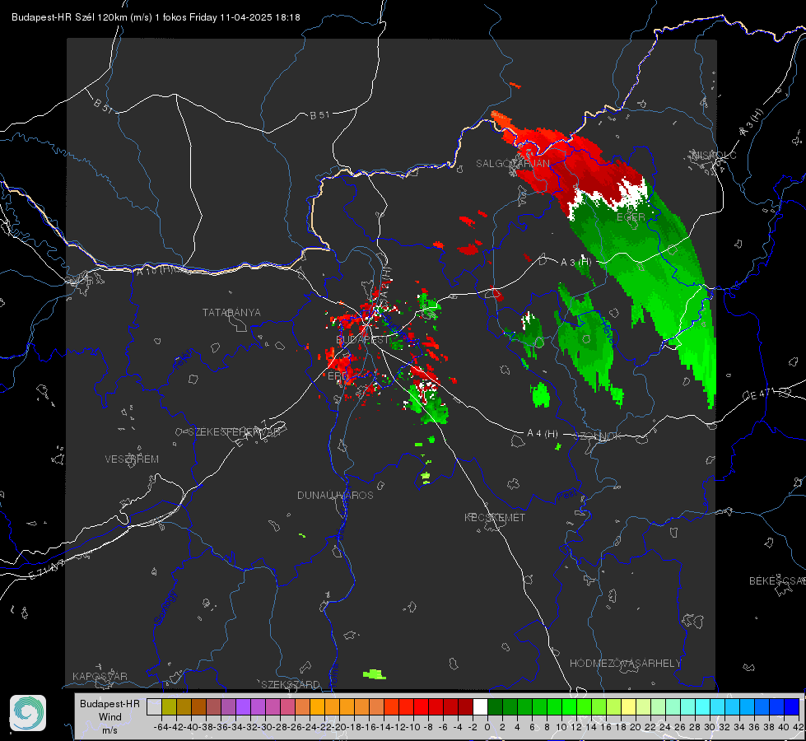Click the BUDAPEST city label

(x=363, y=340)
